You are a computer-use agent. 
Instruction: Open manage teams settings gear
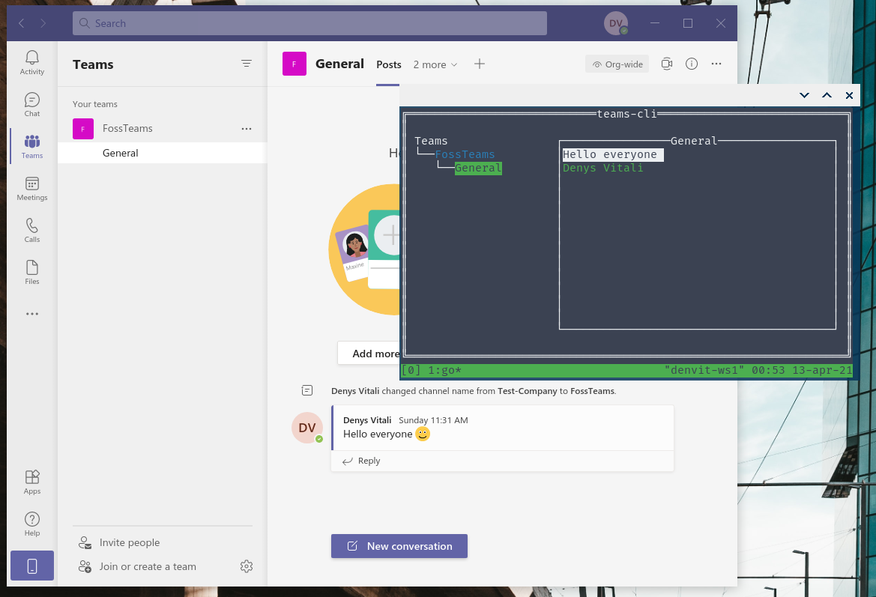247,566
